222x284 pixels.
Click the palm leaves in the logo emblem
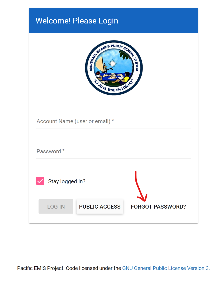(125, 55)
